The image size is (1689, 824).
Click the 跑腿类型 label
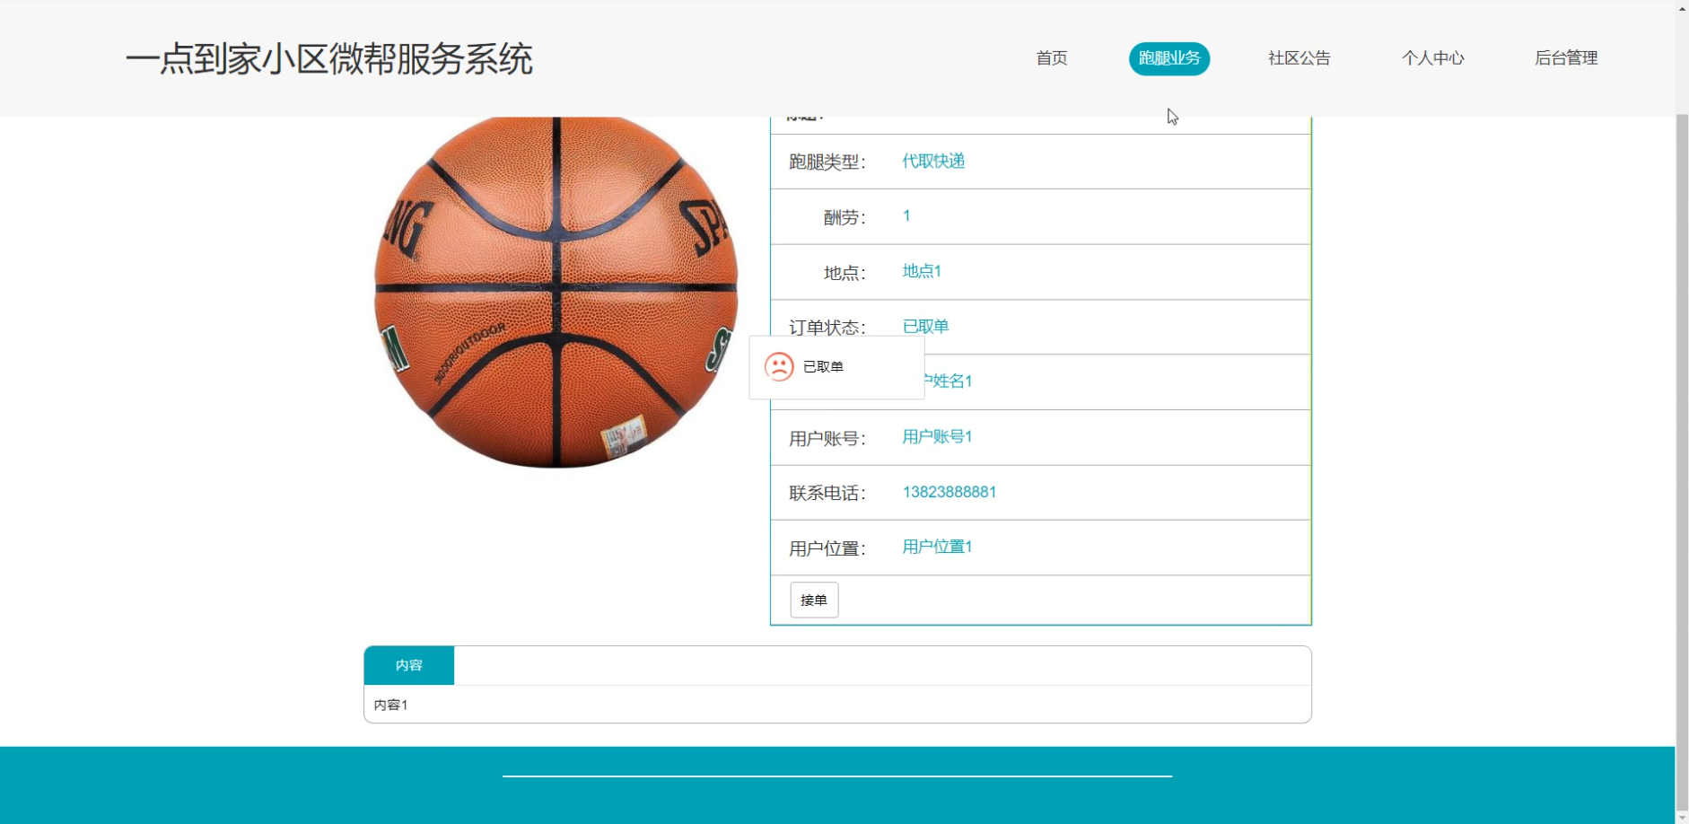(827, 162)
